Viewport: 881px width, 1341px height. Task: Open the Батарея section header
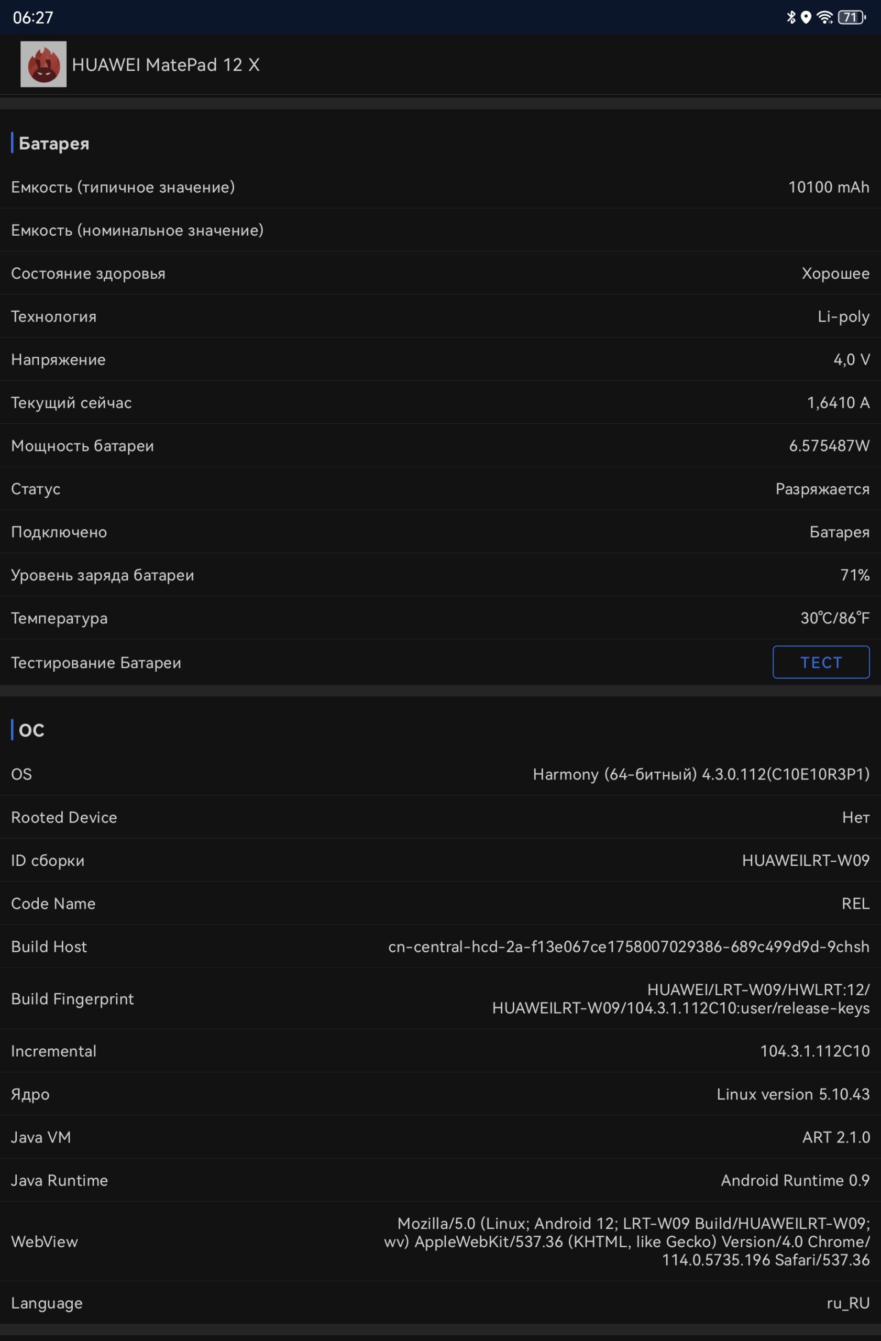tap(53, 143)
